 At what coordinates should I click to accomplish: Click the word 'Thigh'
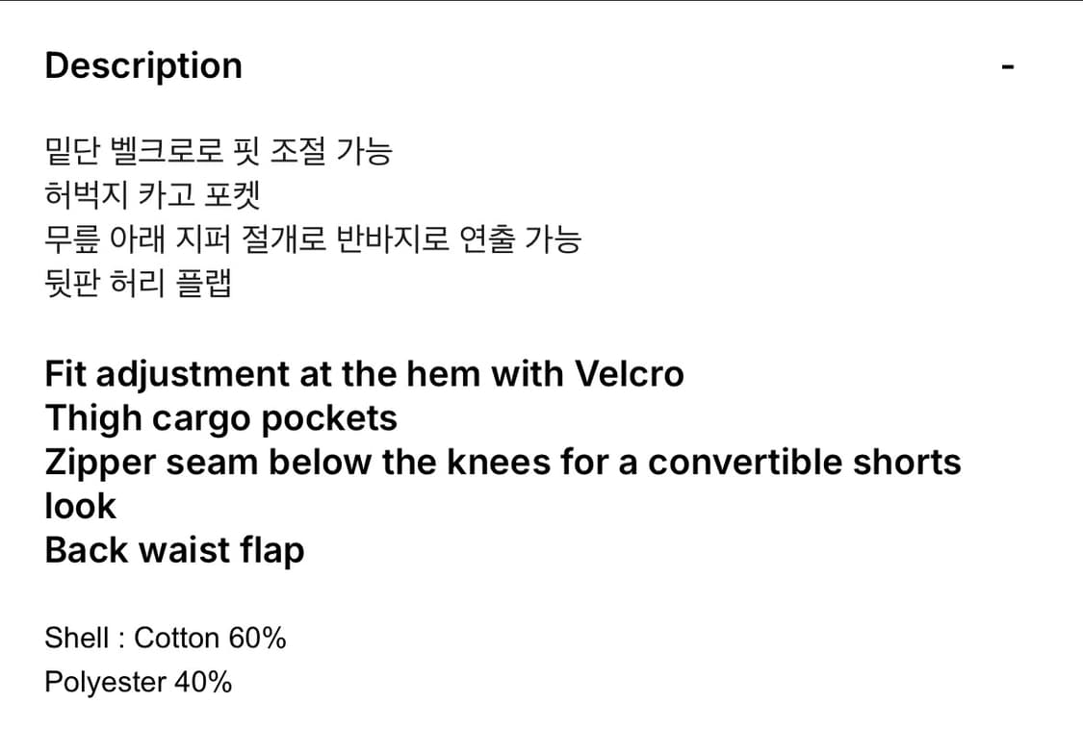coord(92,417)
